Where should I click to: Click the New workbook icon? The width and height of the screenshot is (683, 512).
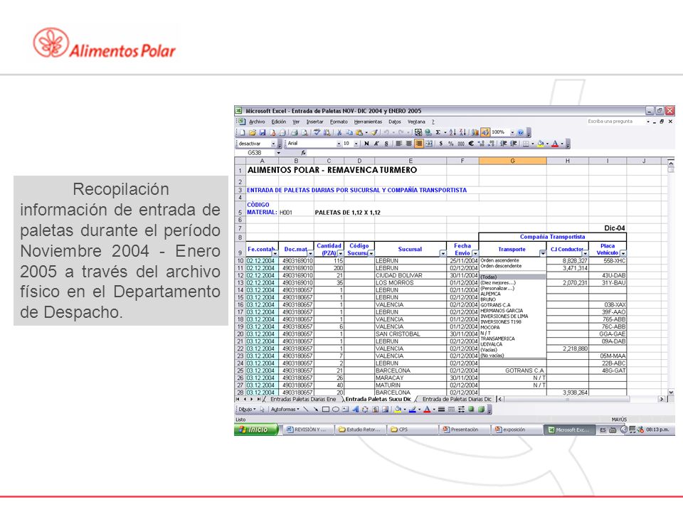pos(242,132)
